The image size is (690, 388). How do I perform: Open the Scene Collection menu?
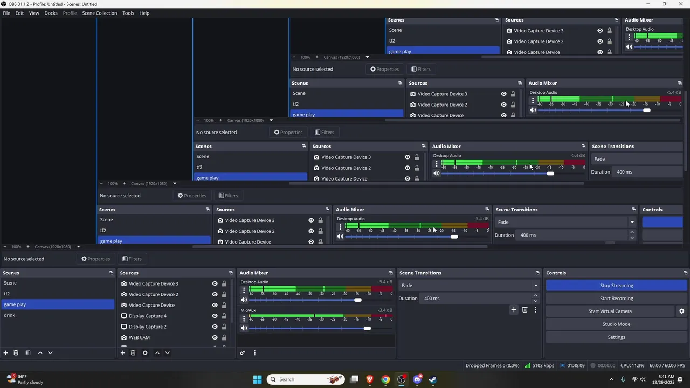99,13
